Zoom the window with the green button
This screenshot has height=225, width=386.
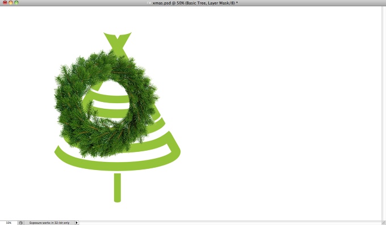click(16, 2)
